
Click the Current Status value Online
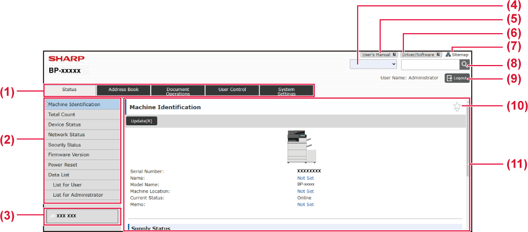pos(304,198)
